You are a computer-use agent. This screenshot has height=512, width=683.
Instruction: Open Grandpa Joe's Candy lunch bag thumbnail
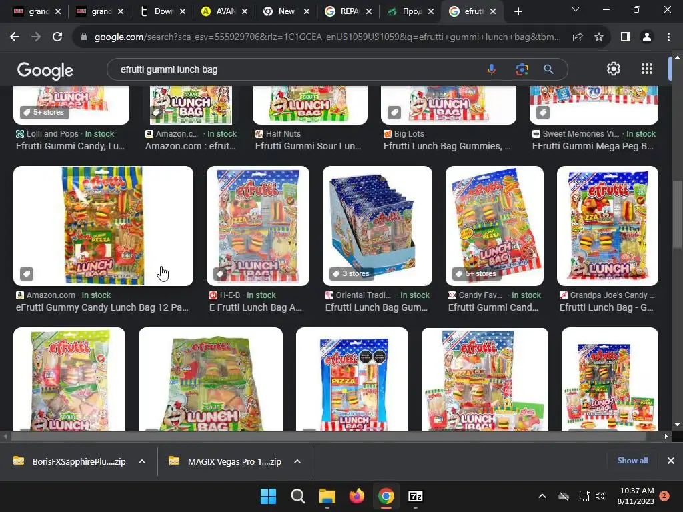608,225
